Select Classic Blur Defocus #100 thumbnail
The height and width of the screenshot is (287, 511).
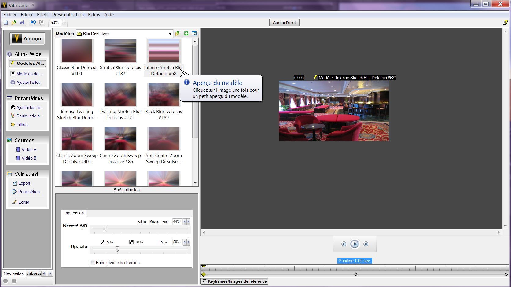[x=77, y=51]
